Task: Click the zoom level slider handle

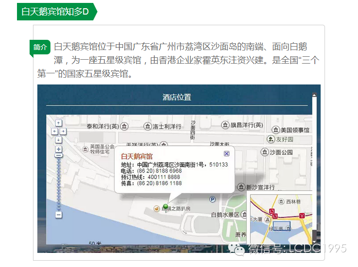Action: pyautogui.click(x=58, y=155)
